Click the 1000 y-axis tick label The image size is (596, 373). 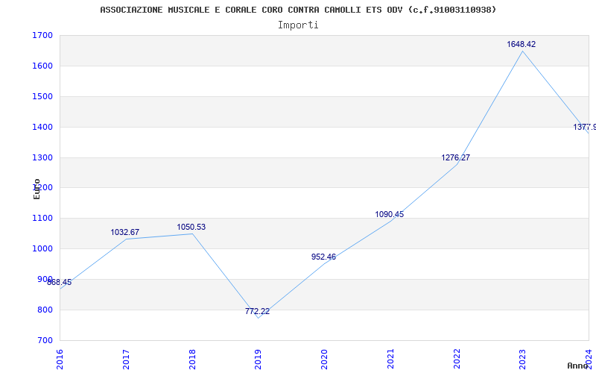coord(42,248)
